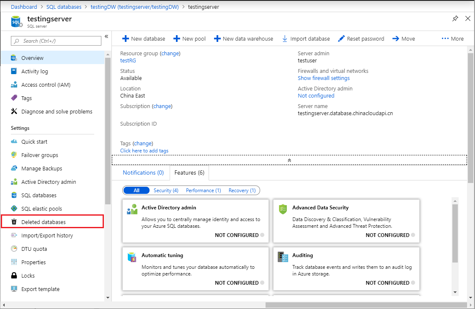This screenshot has height=309, width=475.
Task: Click the plus icon for New database
Action: point(125,39)
